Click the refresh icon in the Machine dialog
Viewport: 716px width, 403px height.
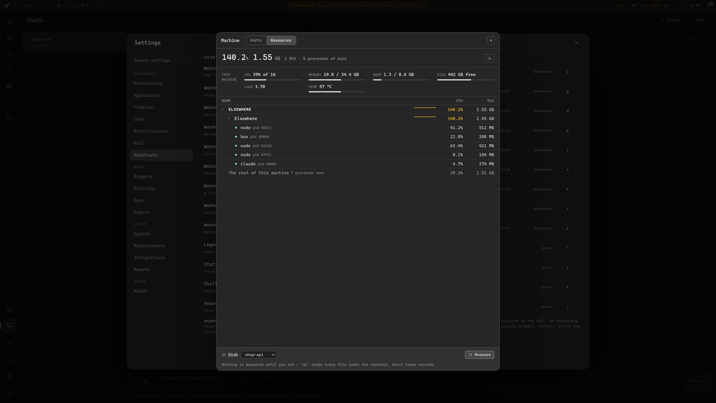coord(489,59)
